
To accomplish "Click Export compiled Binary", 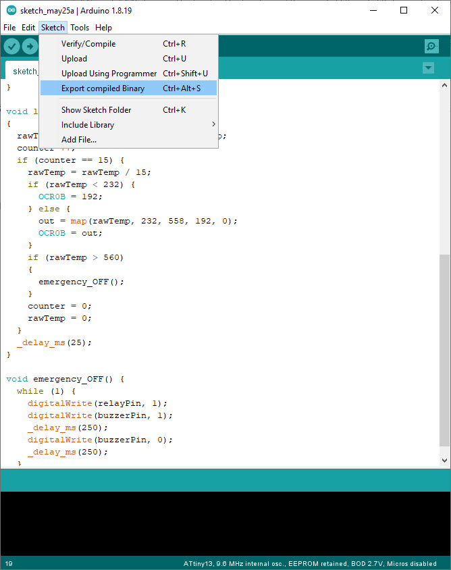I will [103, 88].
